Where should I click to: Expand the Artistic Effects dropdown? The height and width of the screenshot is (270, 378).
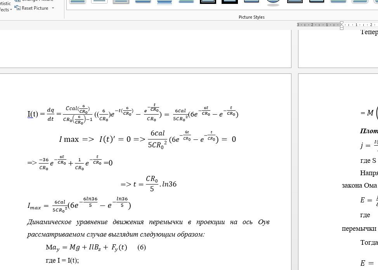(11, 10)
